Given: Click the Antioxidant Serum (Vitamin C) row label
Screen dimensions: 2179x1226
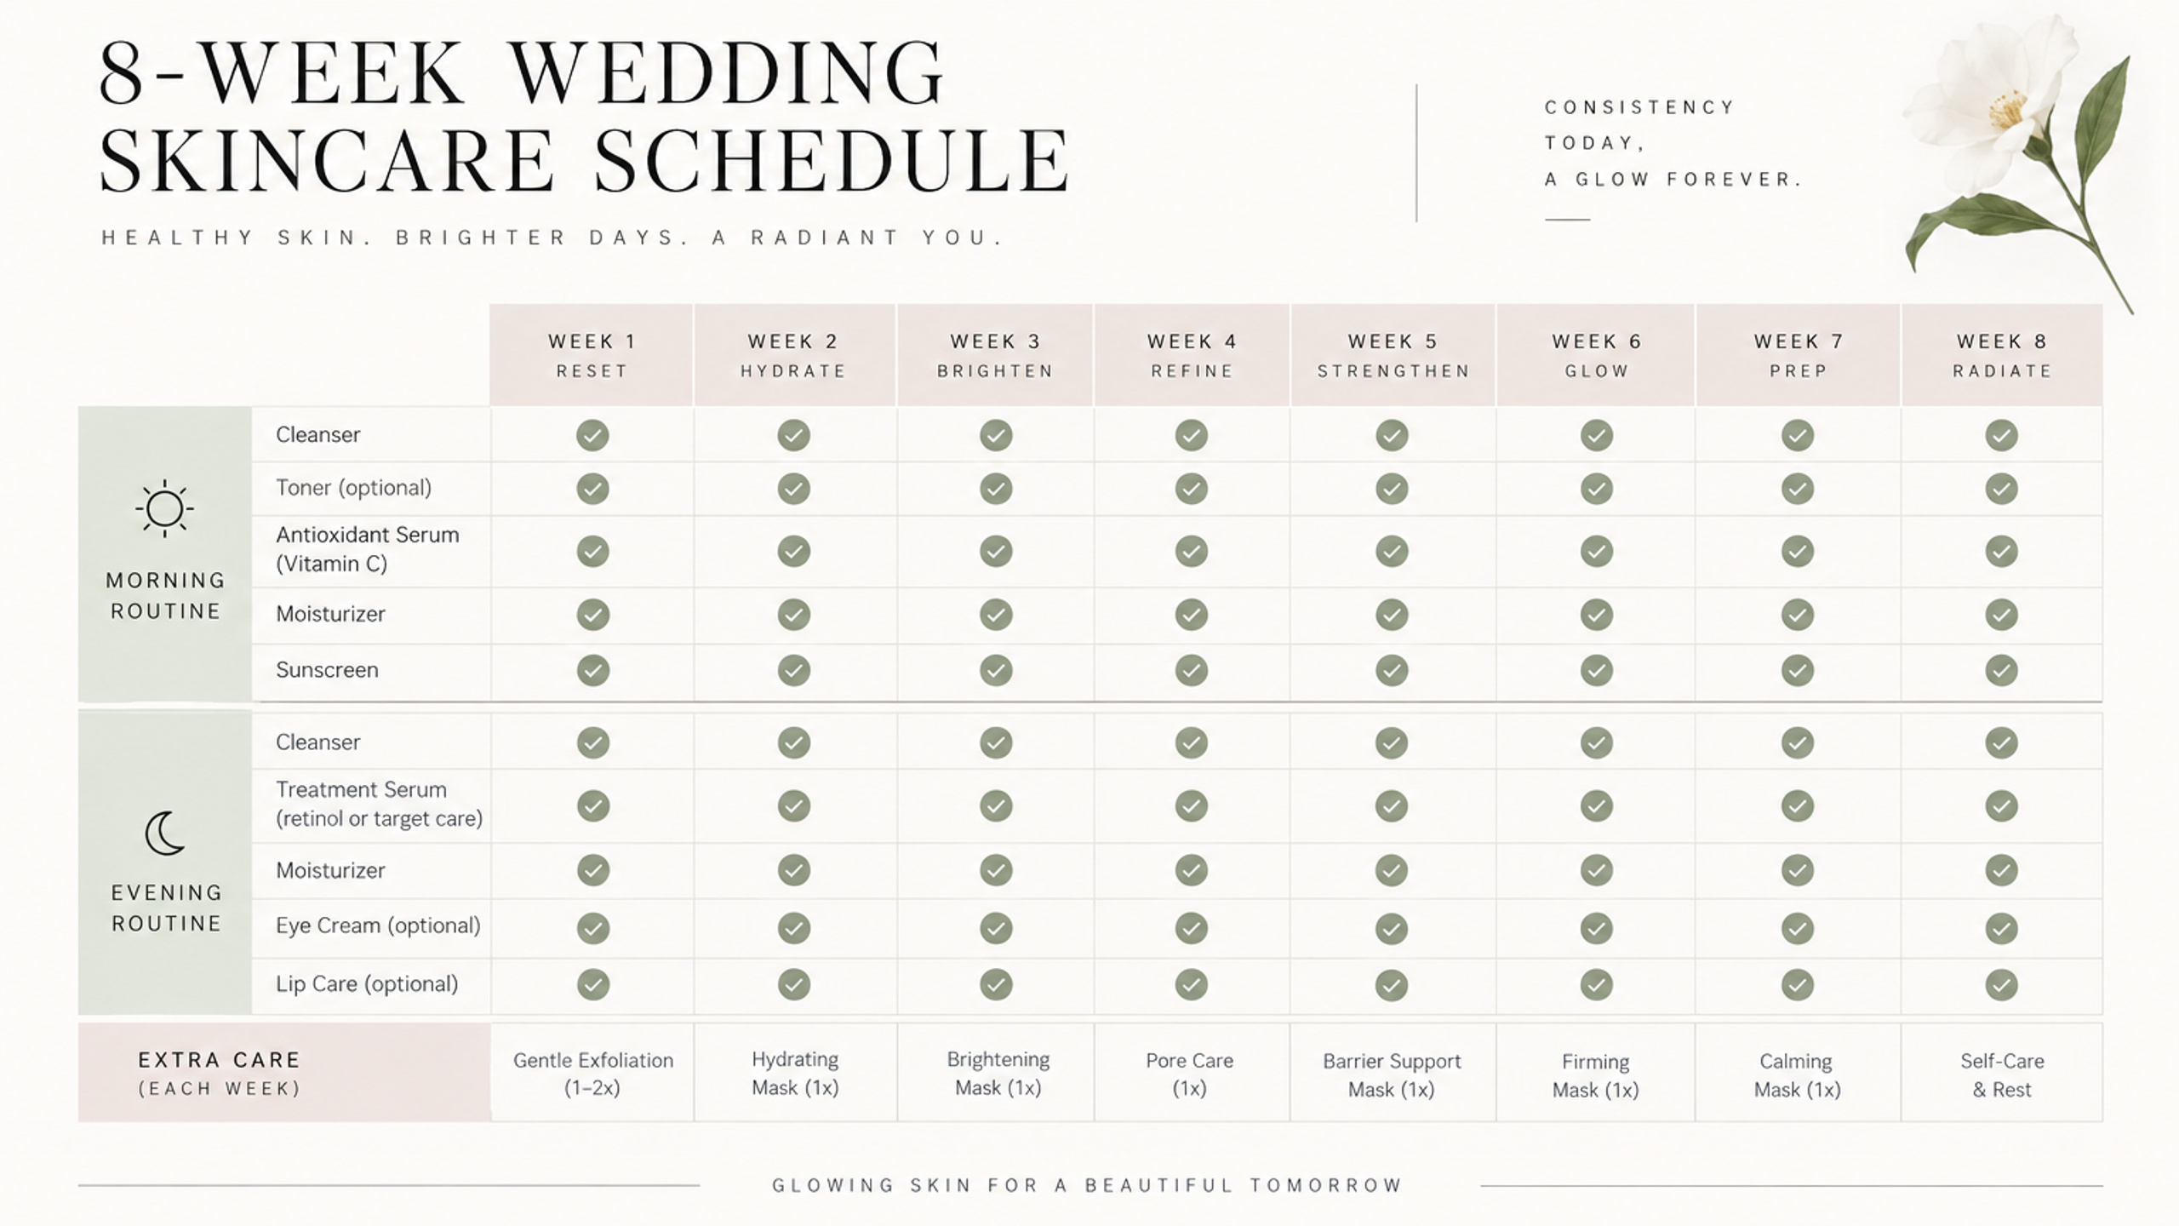Looking at the screenshot, I should point(367,549).
